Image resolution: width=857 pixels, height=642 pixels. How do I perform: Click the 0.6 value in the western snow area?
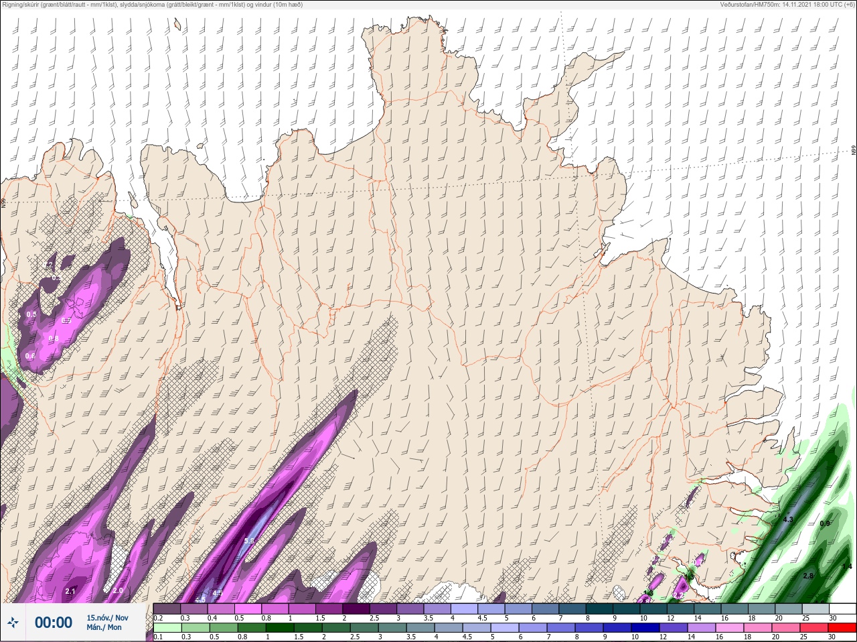point(30,356)
